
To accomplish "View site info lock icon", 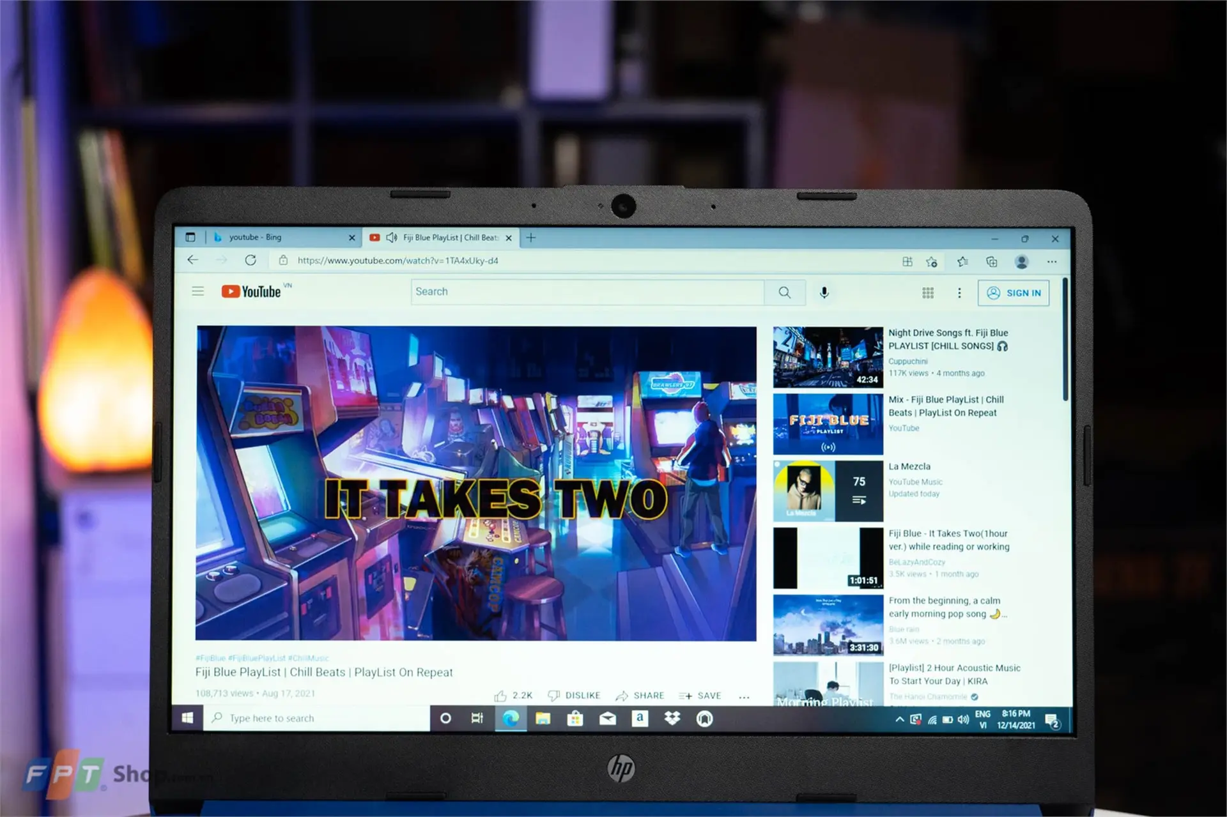I will tap(283, 261).
